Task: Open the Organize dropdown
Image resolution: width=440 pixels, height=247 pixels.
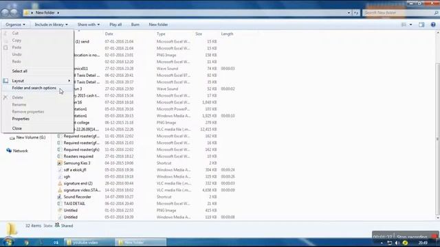Action: click(x=15, y=25)
